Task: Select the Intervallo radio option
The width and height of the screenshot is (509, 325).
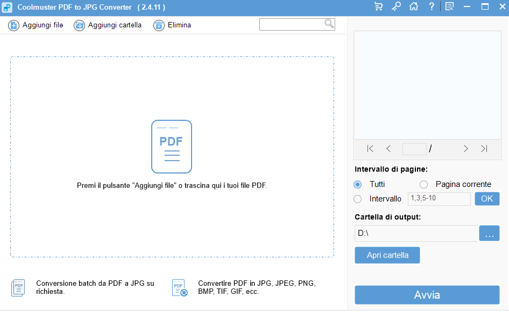Action: (357, 199)
